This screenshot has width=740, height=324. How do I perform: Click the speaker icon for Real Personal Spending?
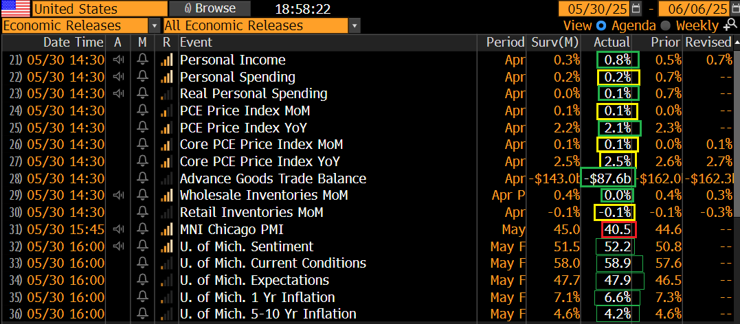[118, 93]
